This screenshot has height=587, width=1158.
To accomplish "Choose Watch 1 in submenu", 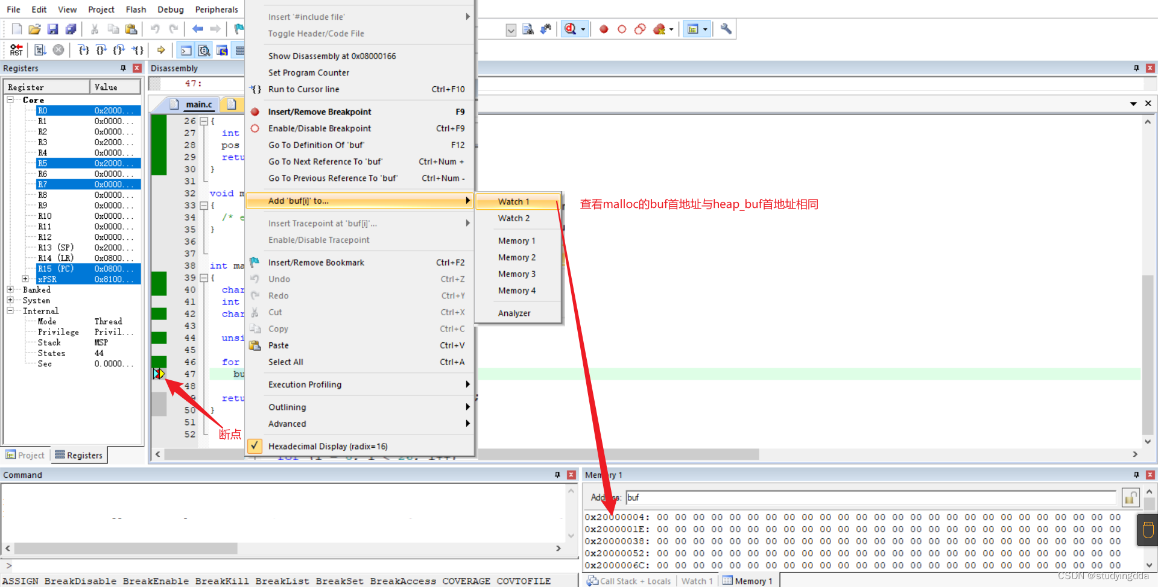I will point(519,201).
